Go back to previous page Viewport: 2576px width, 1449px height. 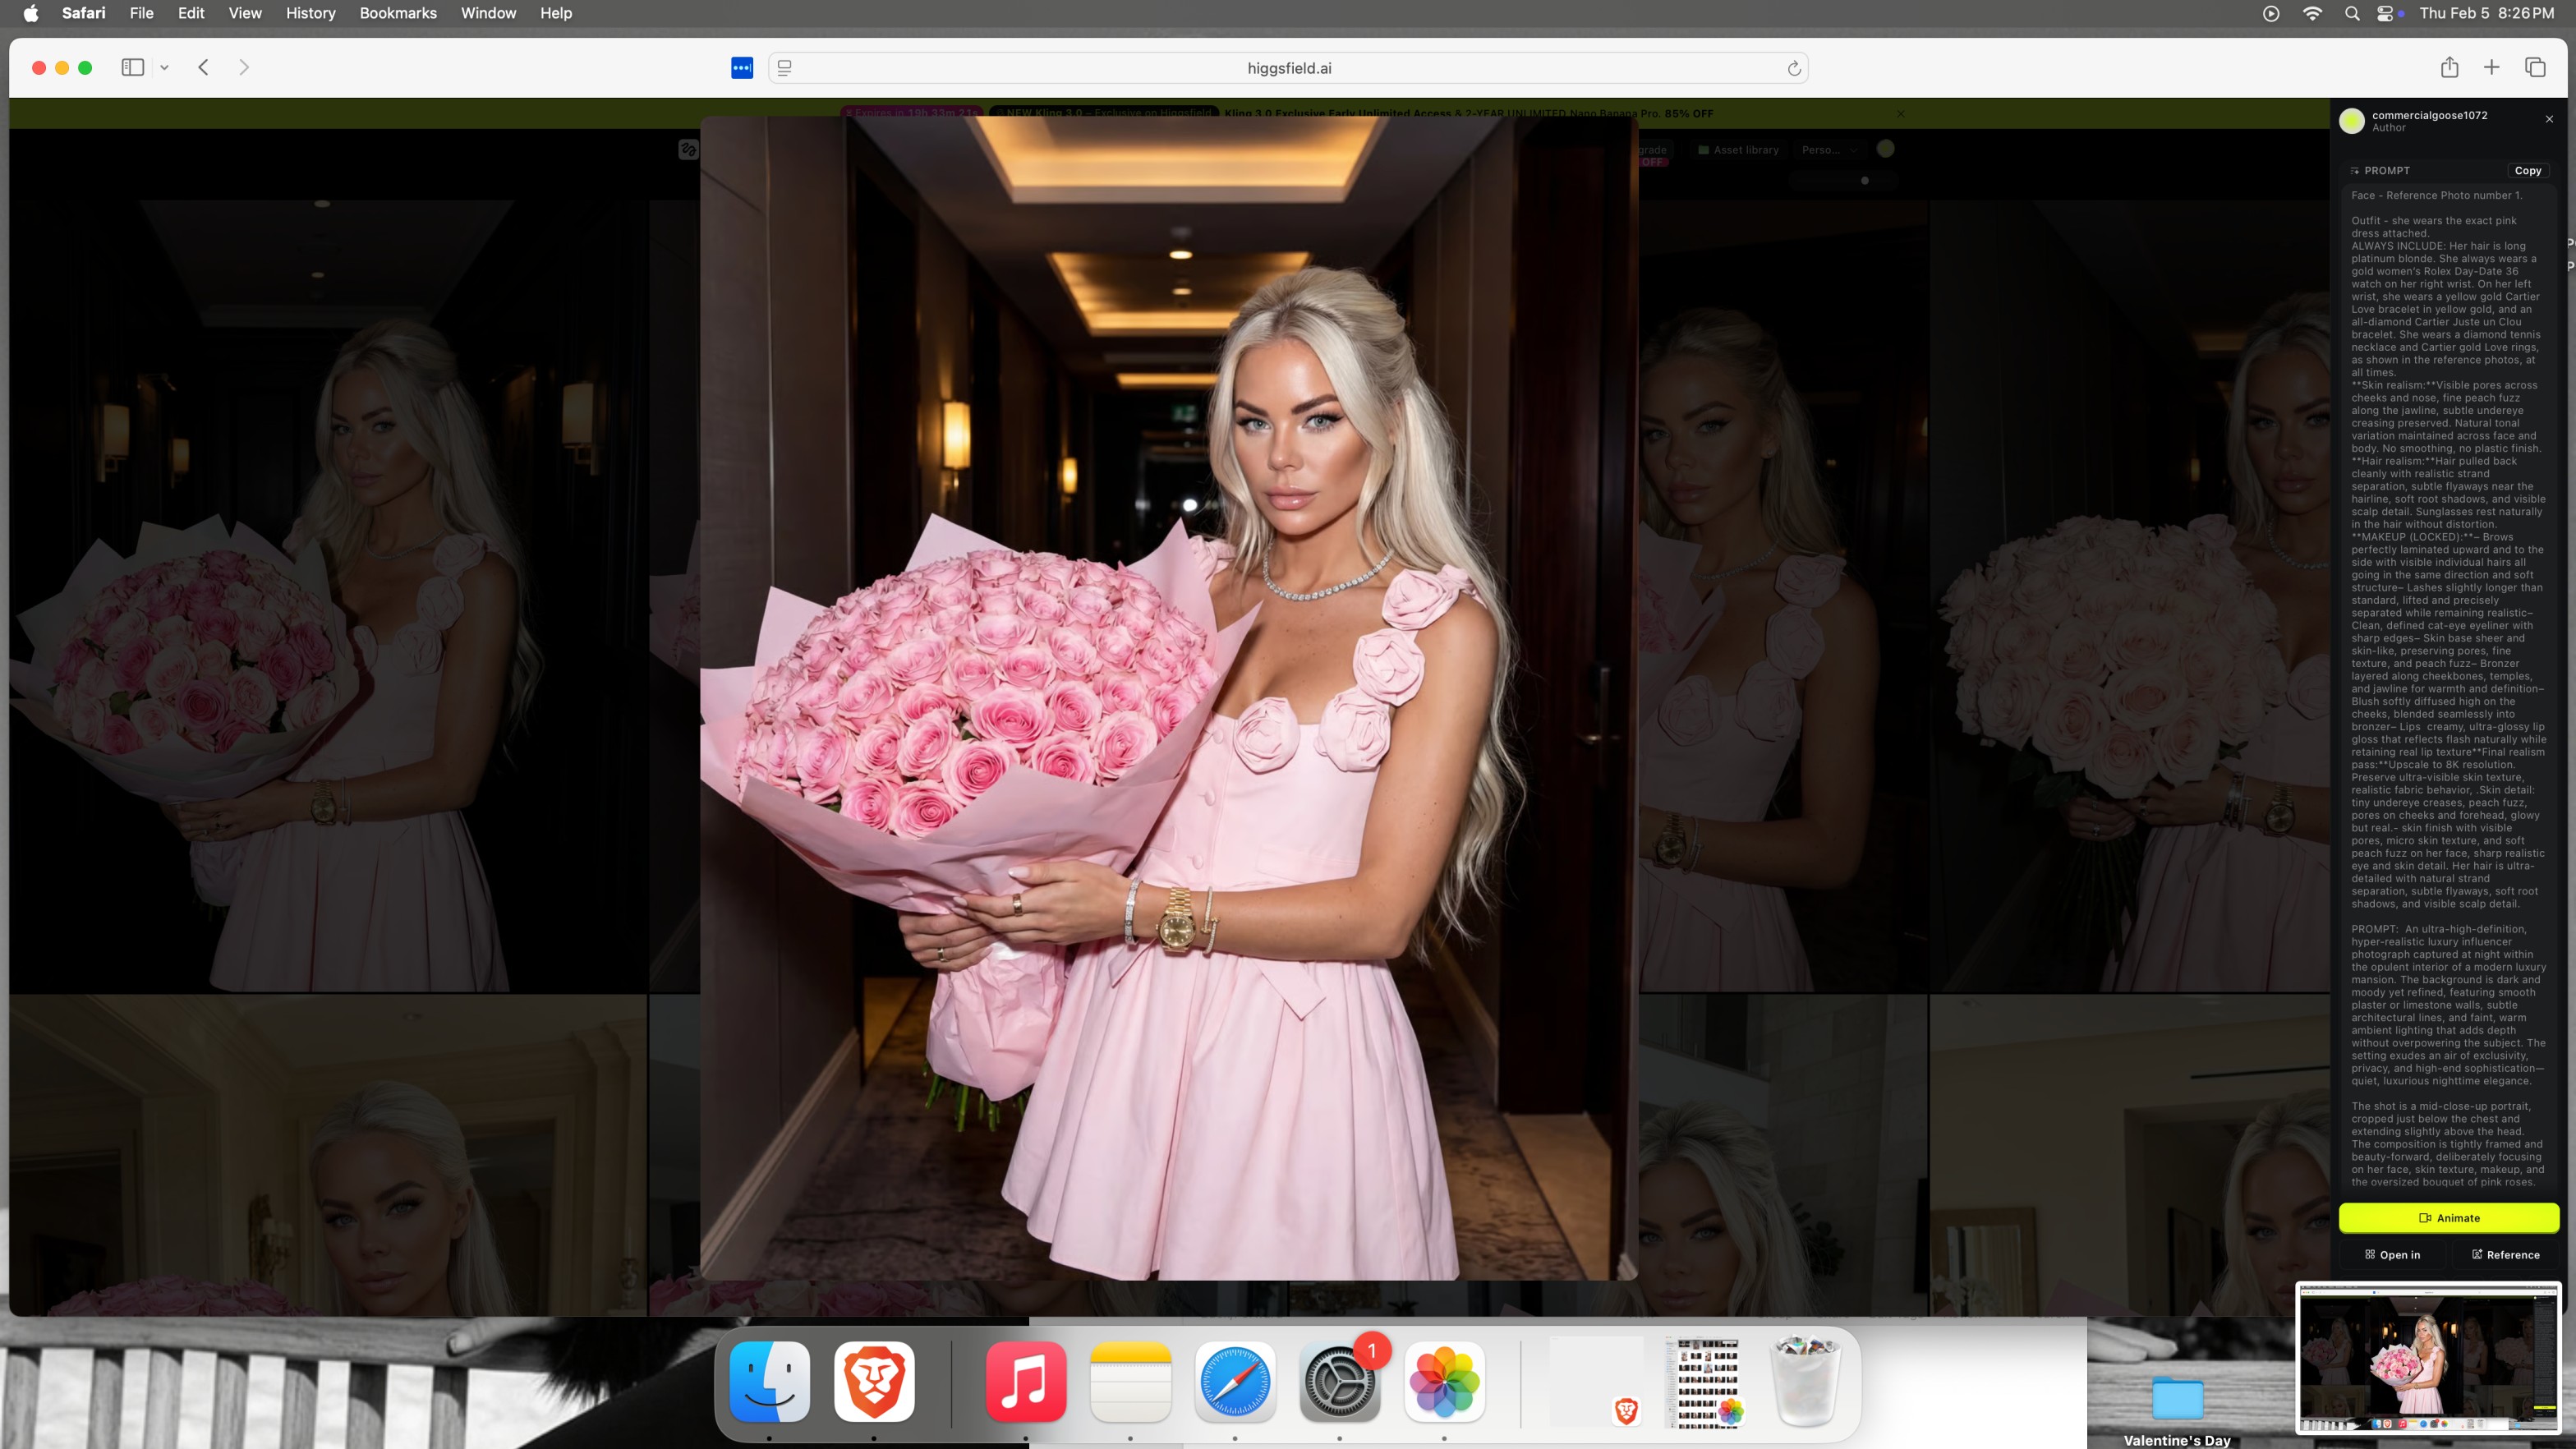point(204,68)
